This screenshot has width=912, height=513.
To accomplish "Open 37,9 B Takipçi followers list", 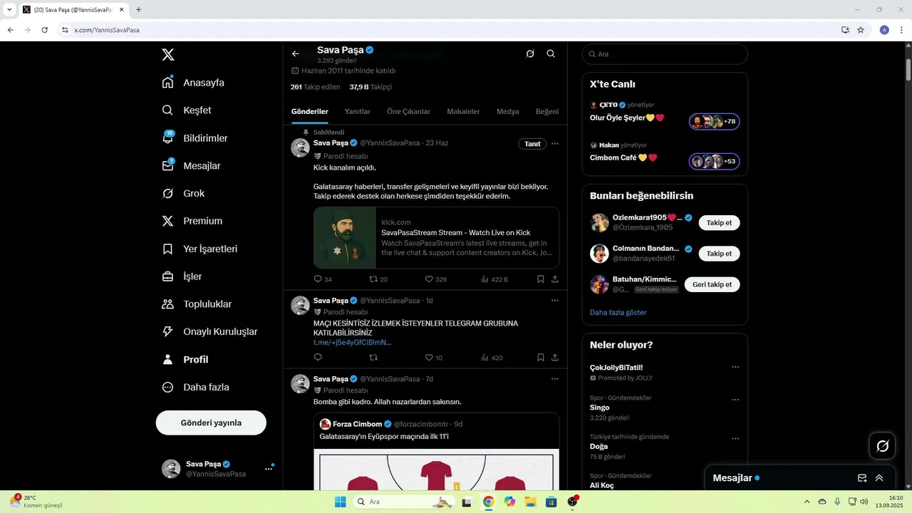I will (x=370, y=87).
